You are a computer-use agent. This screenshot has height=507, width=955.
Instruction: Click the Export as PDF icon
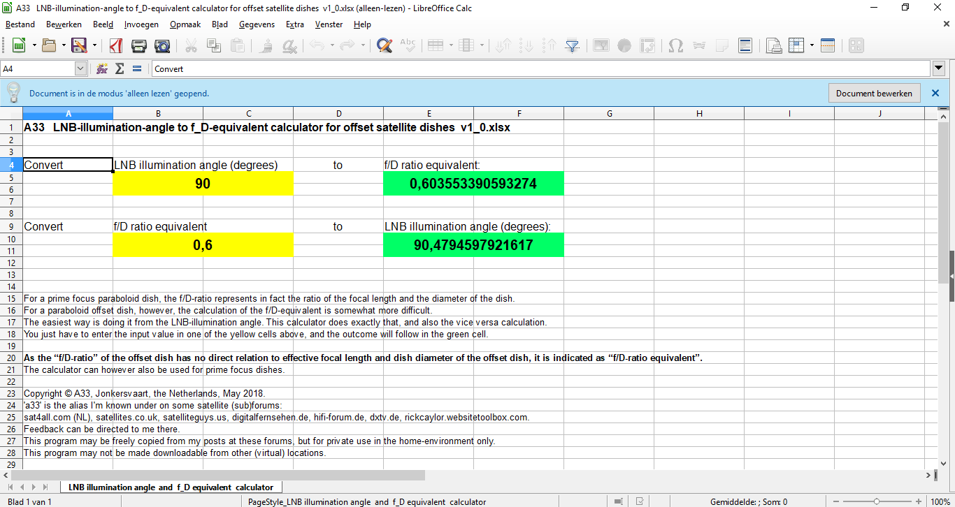(116, 46)
